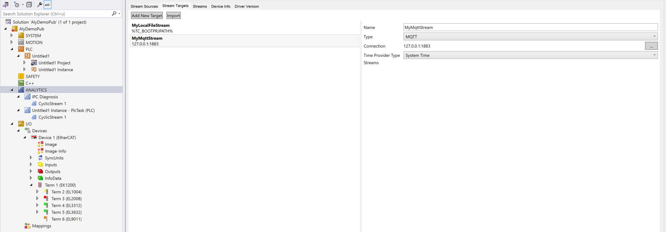This screenshot has width=666, height=232.
Task: Expand the SYSTEM tree node
Action: click(x=12, y=35)
